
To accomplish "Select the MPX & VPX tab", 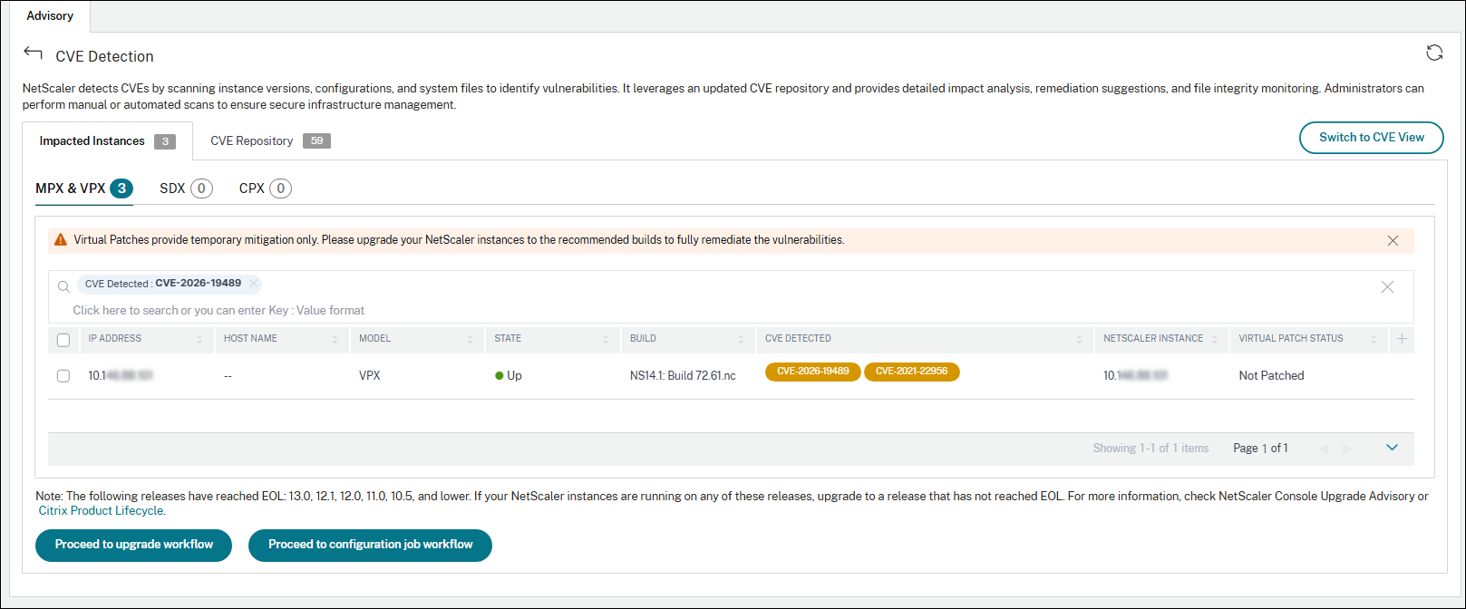I will click(84, 188).
